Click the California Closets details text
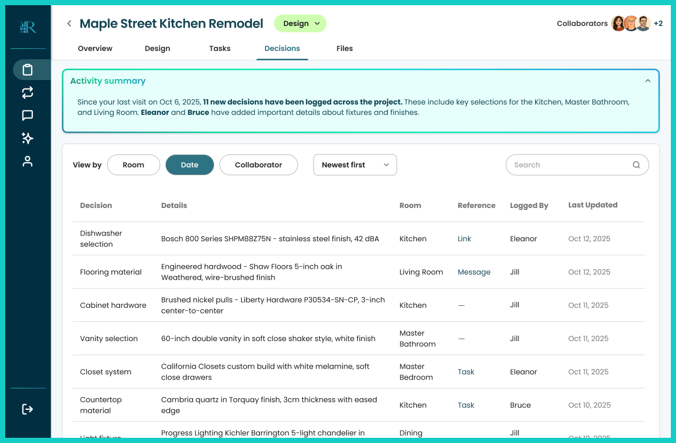Viewport: 676px width, 443px height. click(265, 372)
